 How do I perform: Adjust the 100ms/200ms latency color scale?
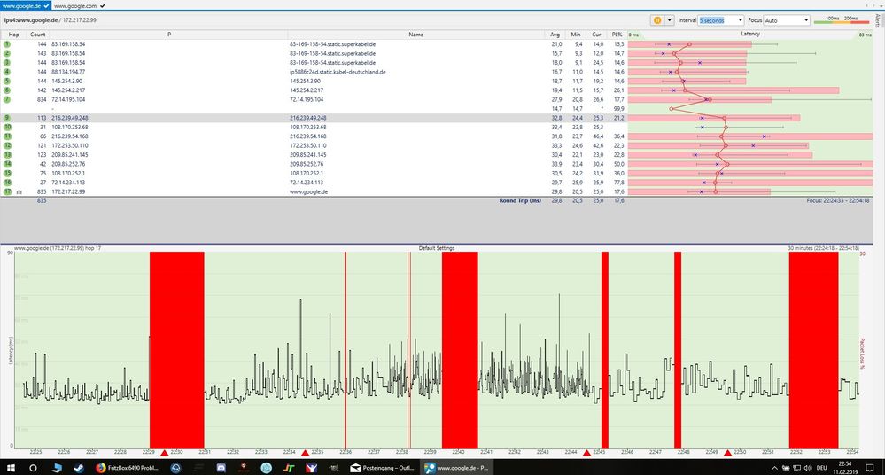(842, 20)
